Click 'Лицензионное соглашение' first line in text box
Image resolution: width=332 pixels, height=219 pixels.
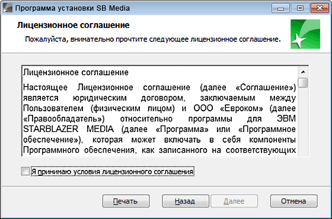[x=76, y=72]
